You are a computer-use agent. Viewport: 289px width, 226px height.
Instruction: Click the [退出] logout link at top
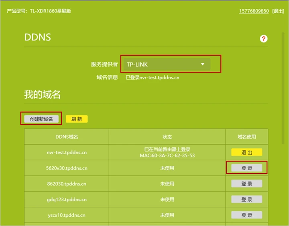tap(278, 11)
